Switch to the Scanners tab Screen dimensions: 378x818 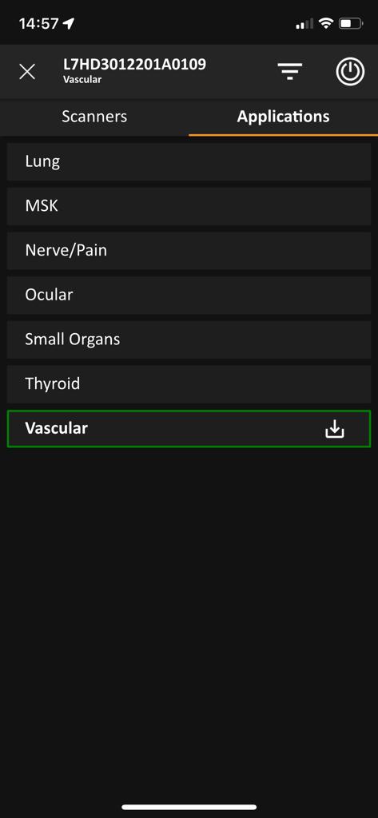[x=94, y=117]
